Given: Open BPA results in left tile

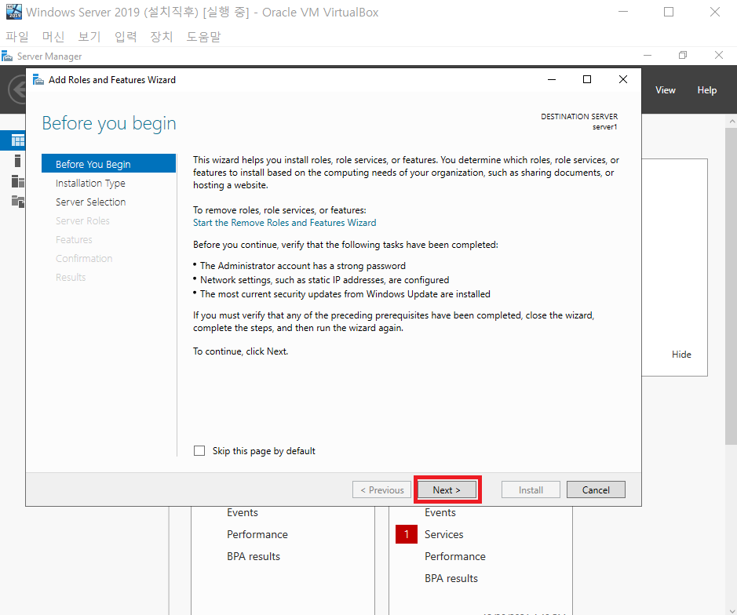Looking at the screenshot, I should point(254,556).
